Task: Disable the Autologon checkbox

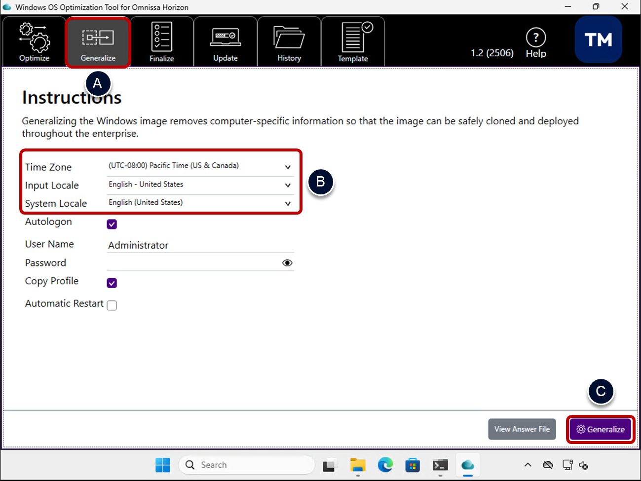Action: tap(112, 224)
